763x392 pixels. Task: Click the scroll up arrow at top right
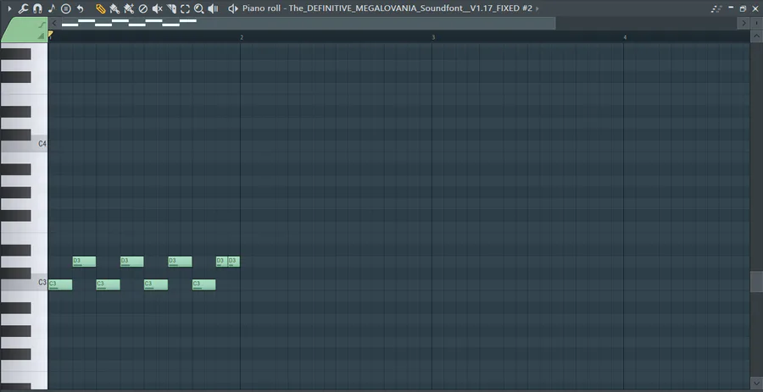point(756,36)
